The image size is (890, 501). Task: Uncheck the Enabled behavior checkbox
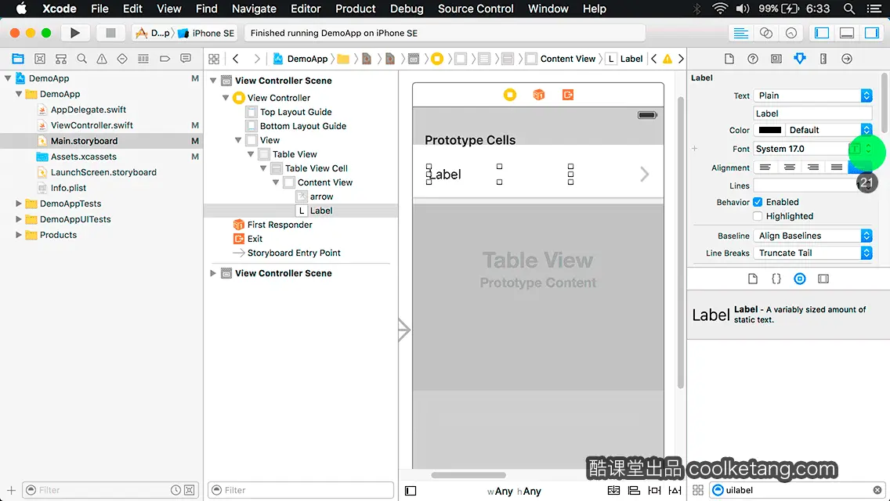click(x=757, y=202)
